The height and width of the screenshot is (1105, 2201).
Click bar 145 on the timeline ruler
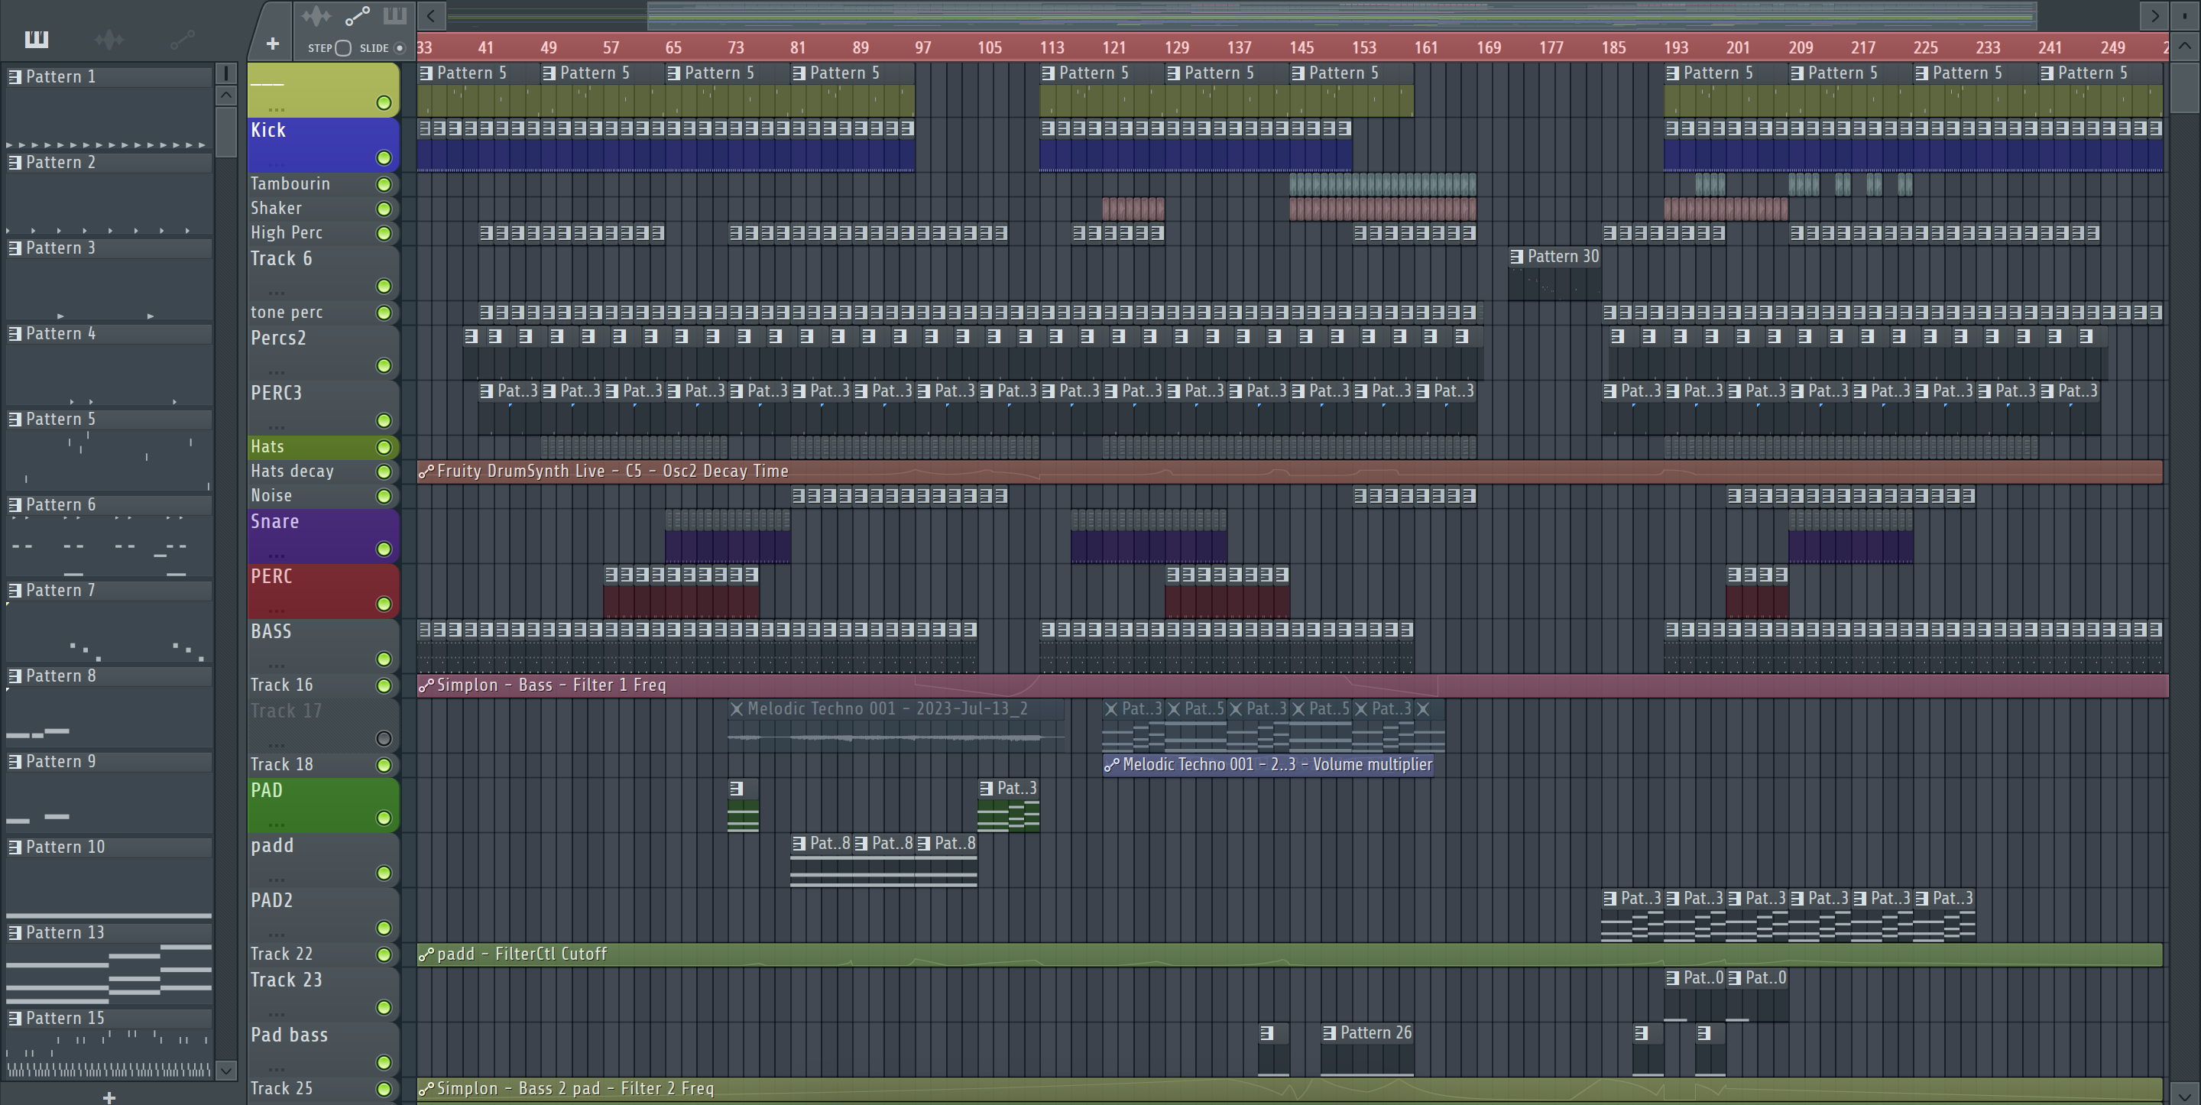[1301, 48]
